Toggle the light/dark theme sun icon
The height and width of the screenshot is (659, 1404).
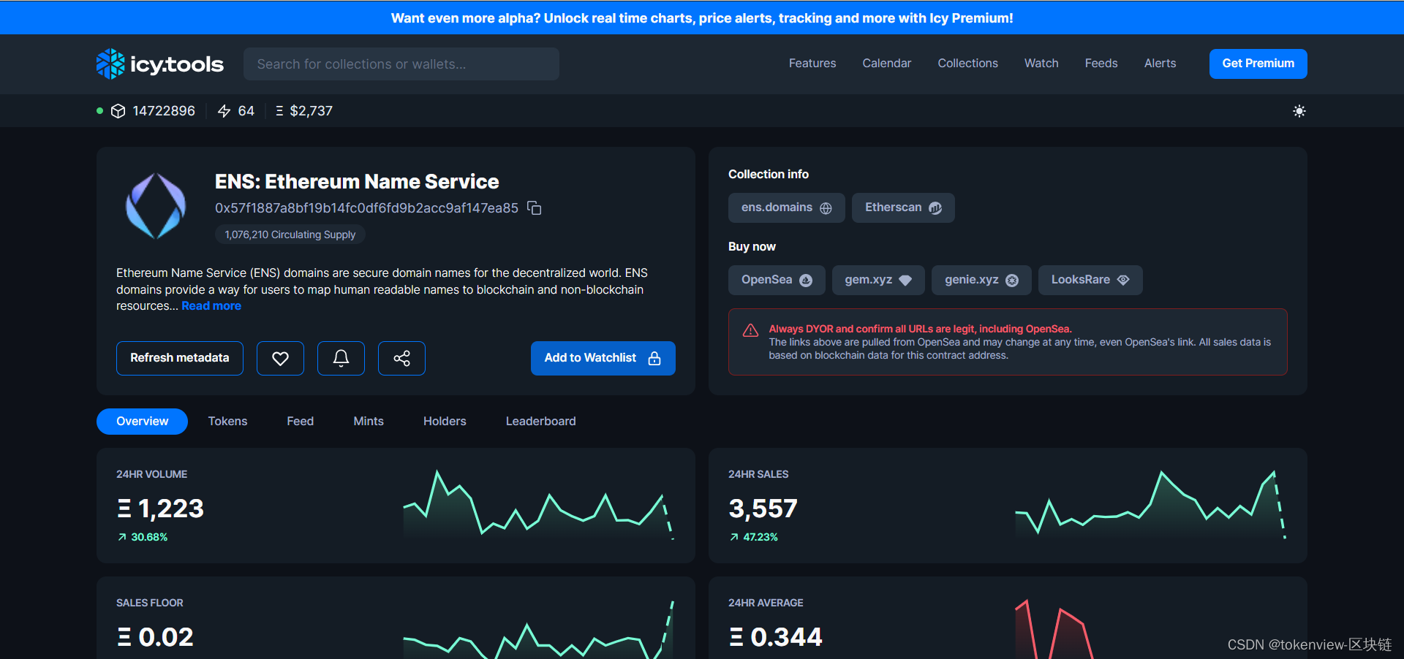point(1299,111)
